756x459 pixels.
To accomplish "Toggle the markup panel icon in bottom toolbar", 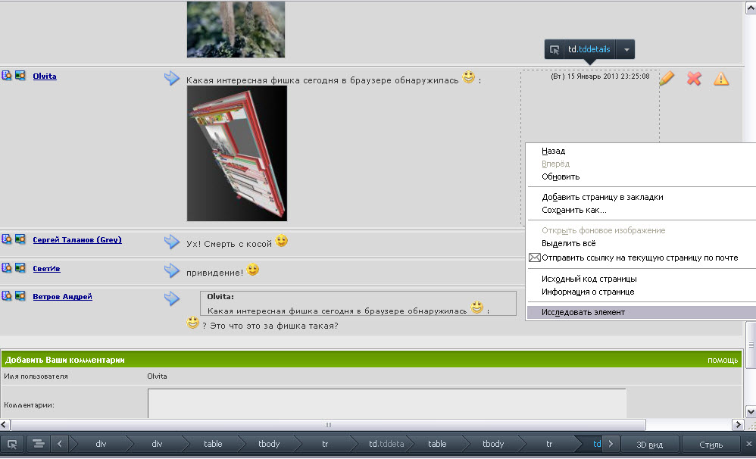I will tap(38, 444).
